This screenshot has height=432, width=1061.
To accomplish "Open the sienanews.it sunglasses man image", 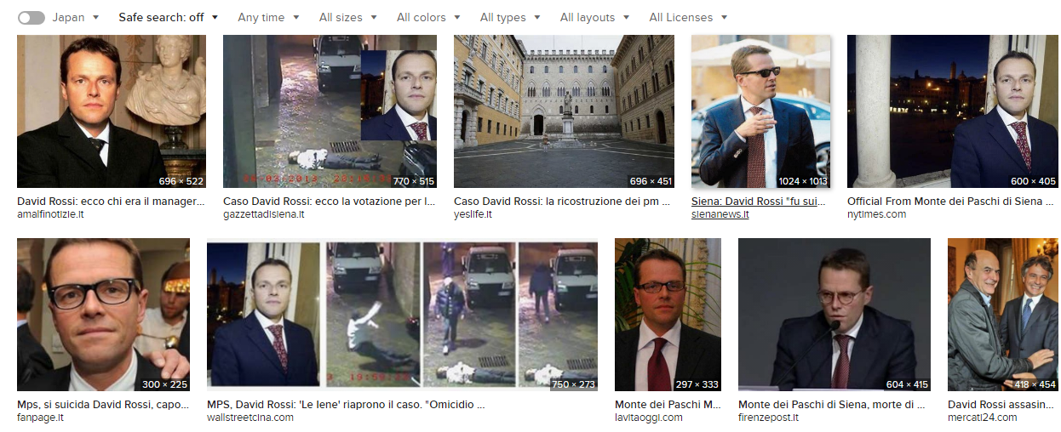I will click(x=760, y=111).
